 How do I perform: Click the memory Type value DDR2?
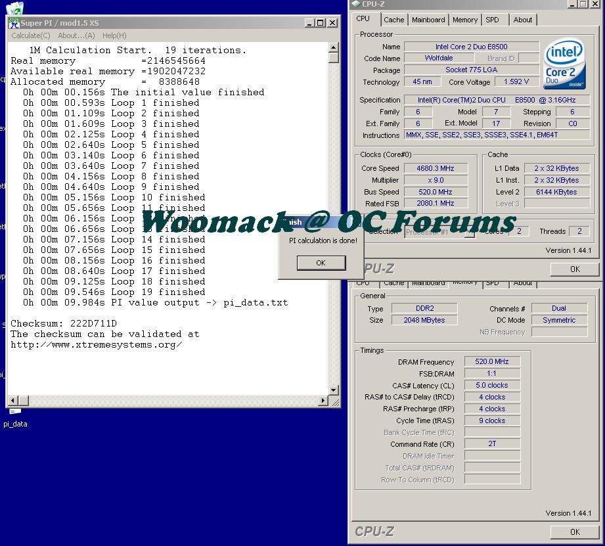[x=424, y=308]
